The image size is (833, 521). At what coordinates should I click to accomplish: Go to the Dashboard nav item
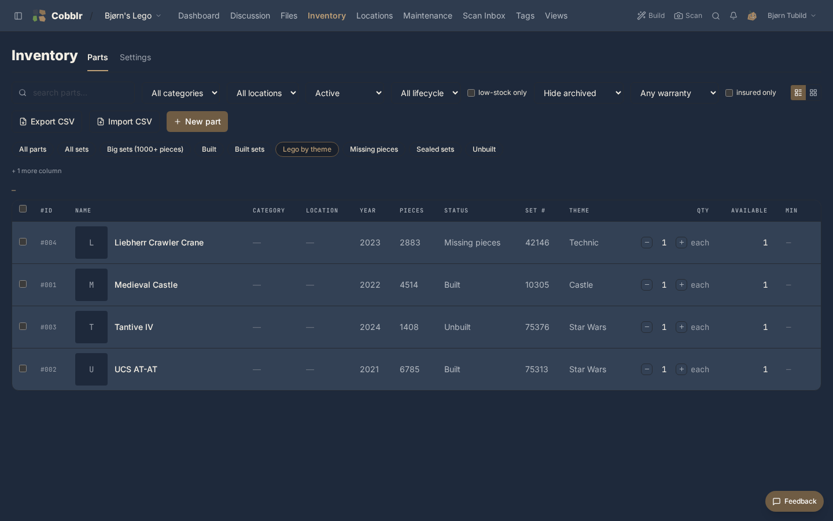point(199,16)
